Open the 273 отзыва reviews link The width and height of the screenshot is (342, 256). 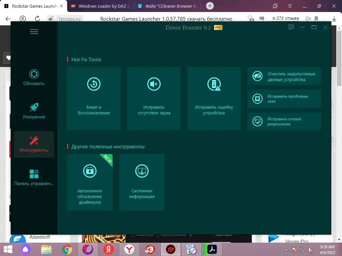tap(285, 19)
